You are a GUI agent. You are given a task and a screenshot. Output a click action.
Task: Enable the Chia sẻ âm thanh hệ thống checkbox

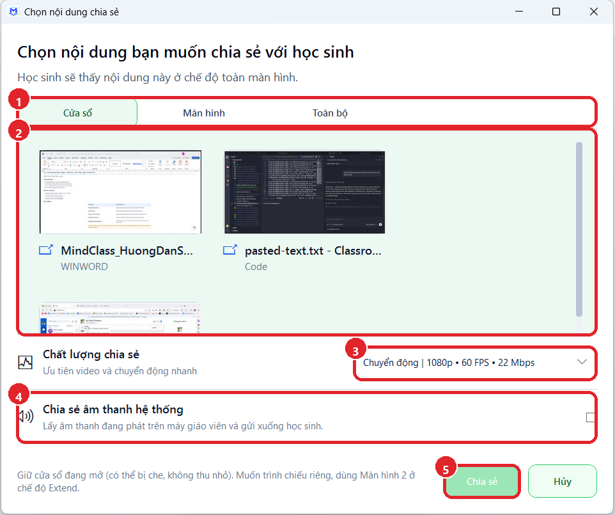point(590,417)
